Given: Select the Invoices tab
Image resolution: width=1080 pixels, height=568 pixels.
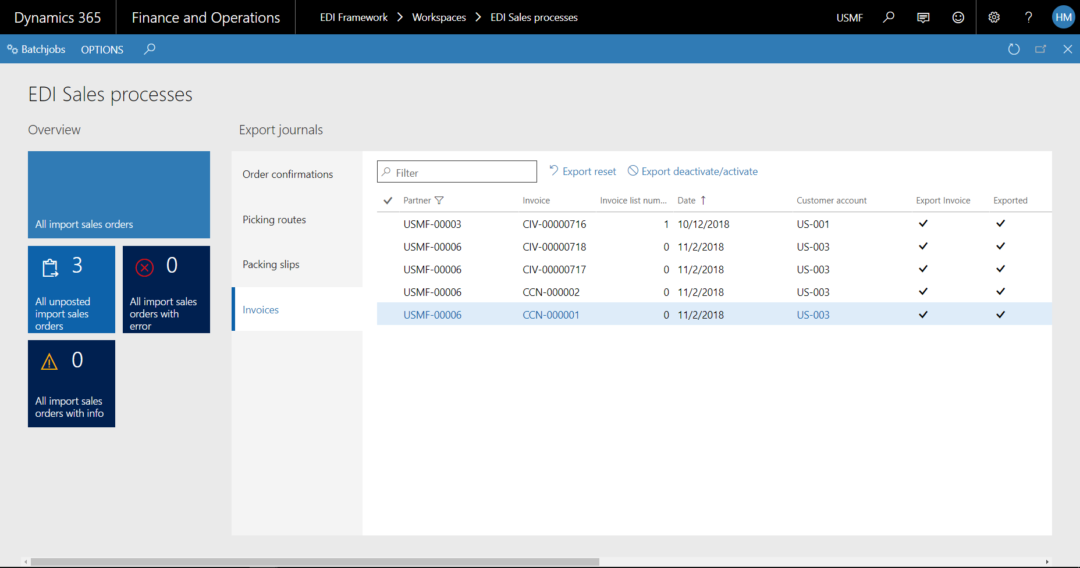Looking at the screenshot, I should (297, 309).
